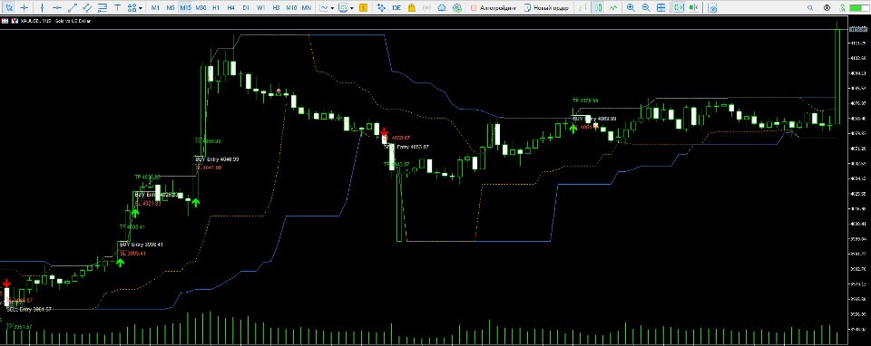This screenshot has width=871, height=346.
Task: Open the chart screenshot camera tool
Action: pos(712,8)
